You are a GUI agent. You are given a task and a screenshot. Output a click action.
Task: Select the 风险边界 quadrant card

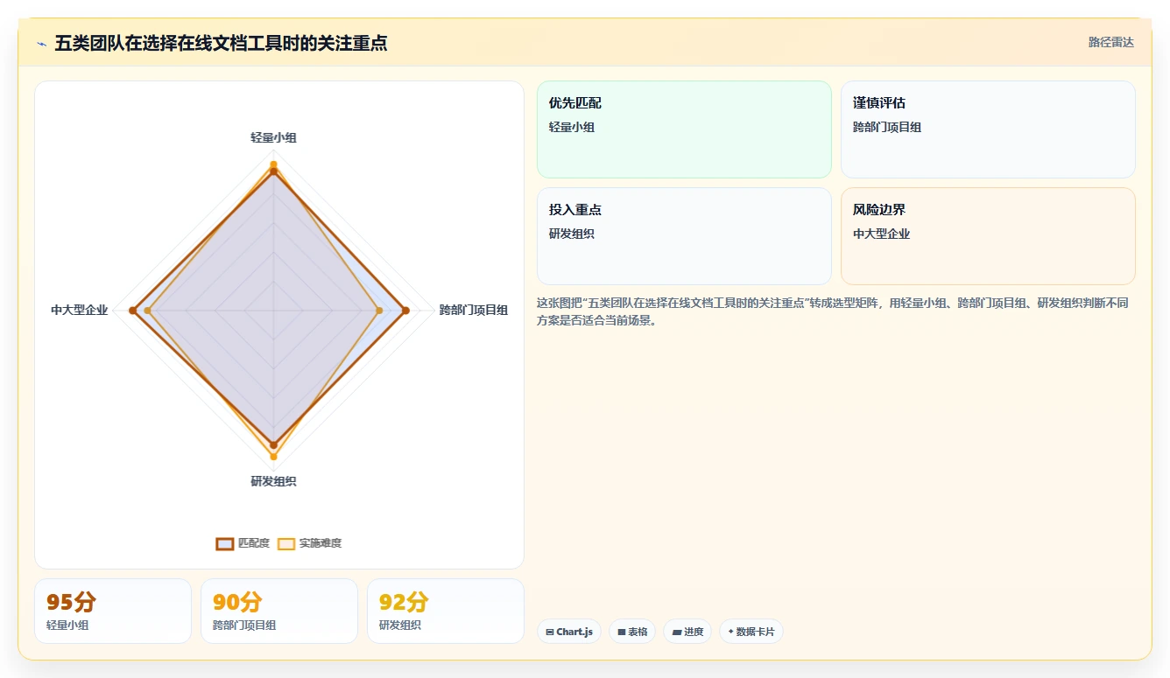pos(988,236)
